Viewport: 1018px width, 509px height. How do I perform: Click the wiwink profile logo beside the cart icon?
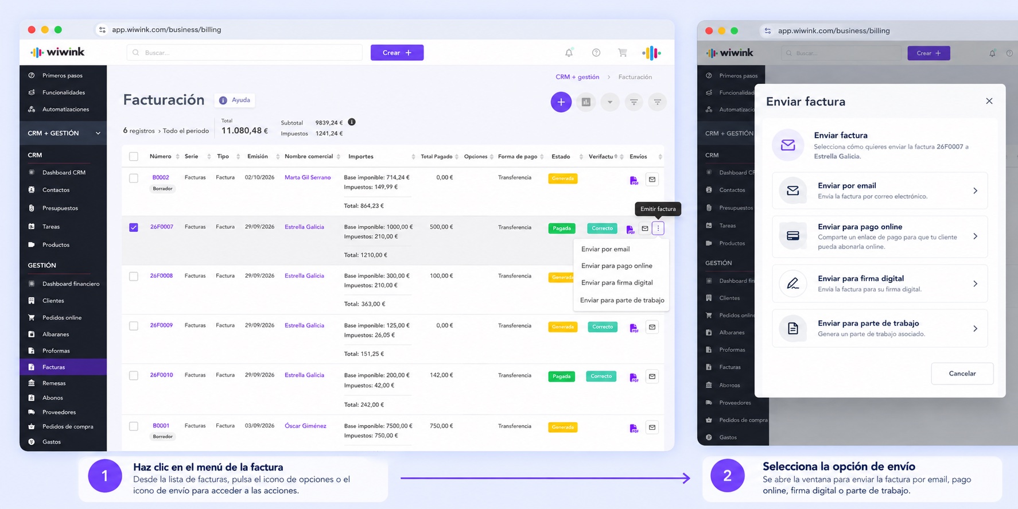click(x=651, y=53)
